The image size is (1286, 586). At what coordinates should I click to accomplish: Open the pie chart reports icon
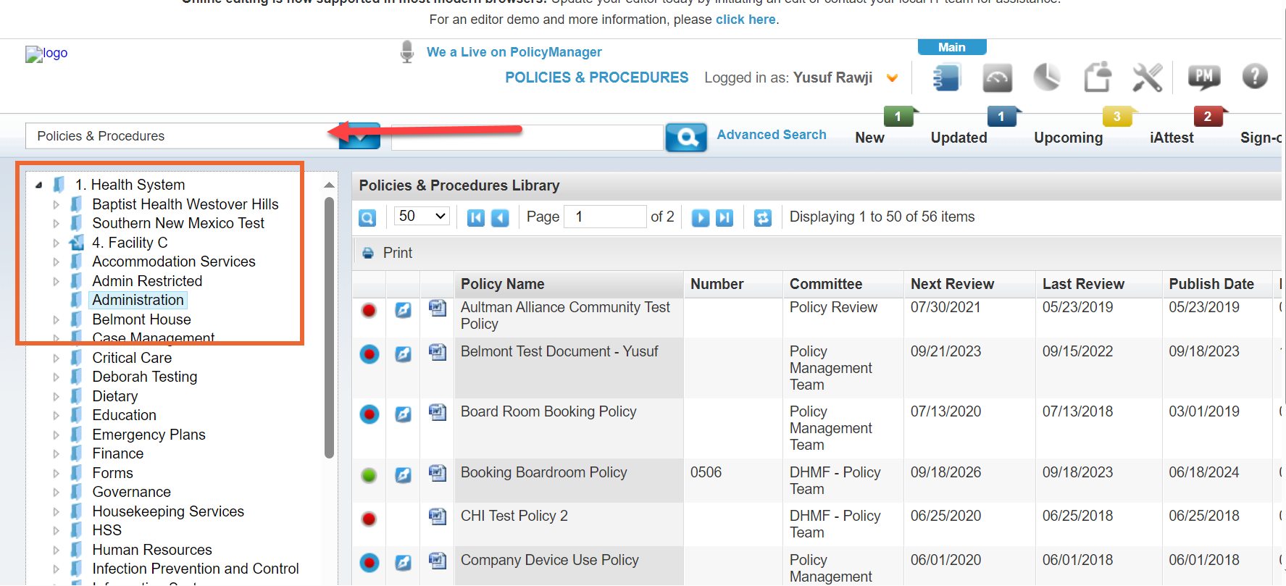1046,78
